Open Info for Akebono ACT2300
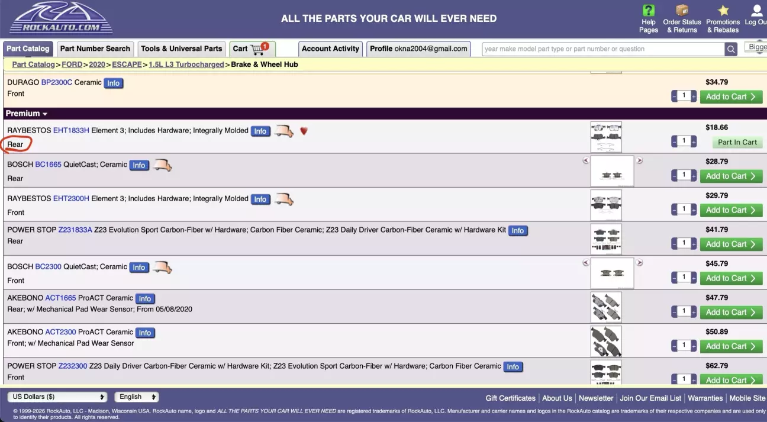The width and height of the screenshot is (767, 422). (145, 333)
